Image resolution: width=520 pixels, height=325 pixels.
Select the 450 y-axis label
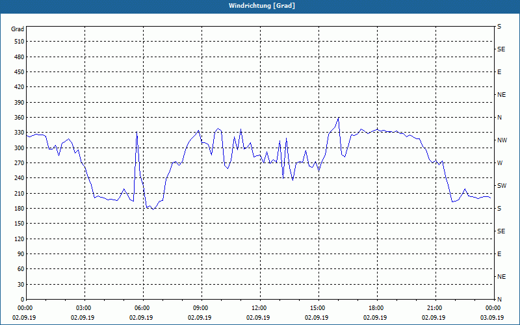[19, 72]
